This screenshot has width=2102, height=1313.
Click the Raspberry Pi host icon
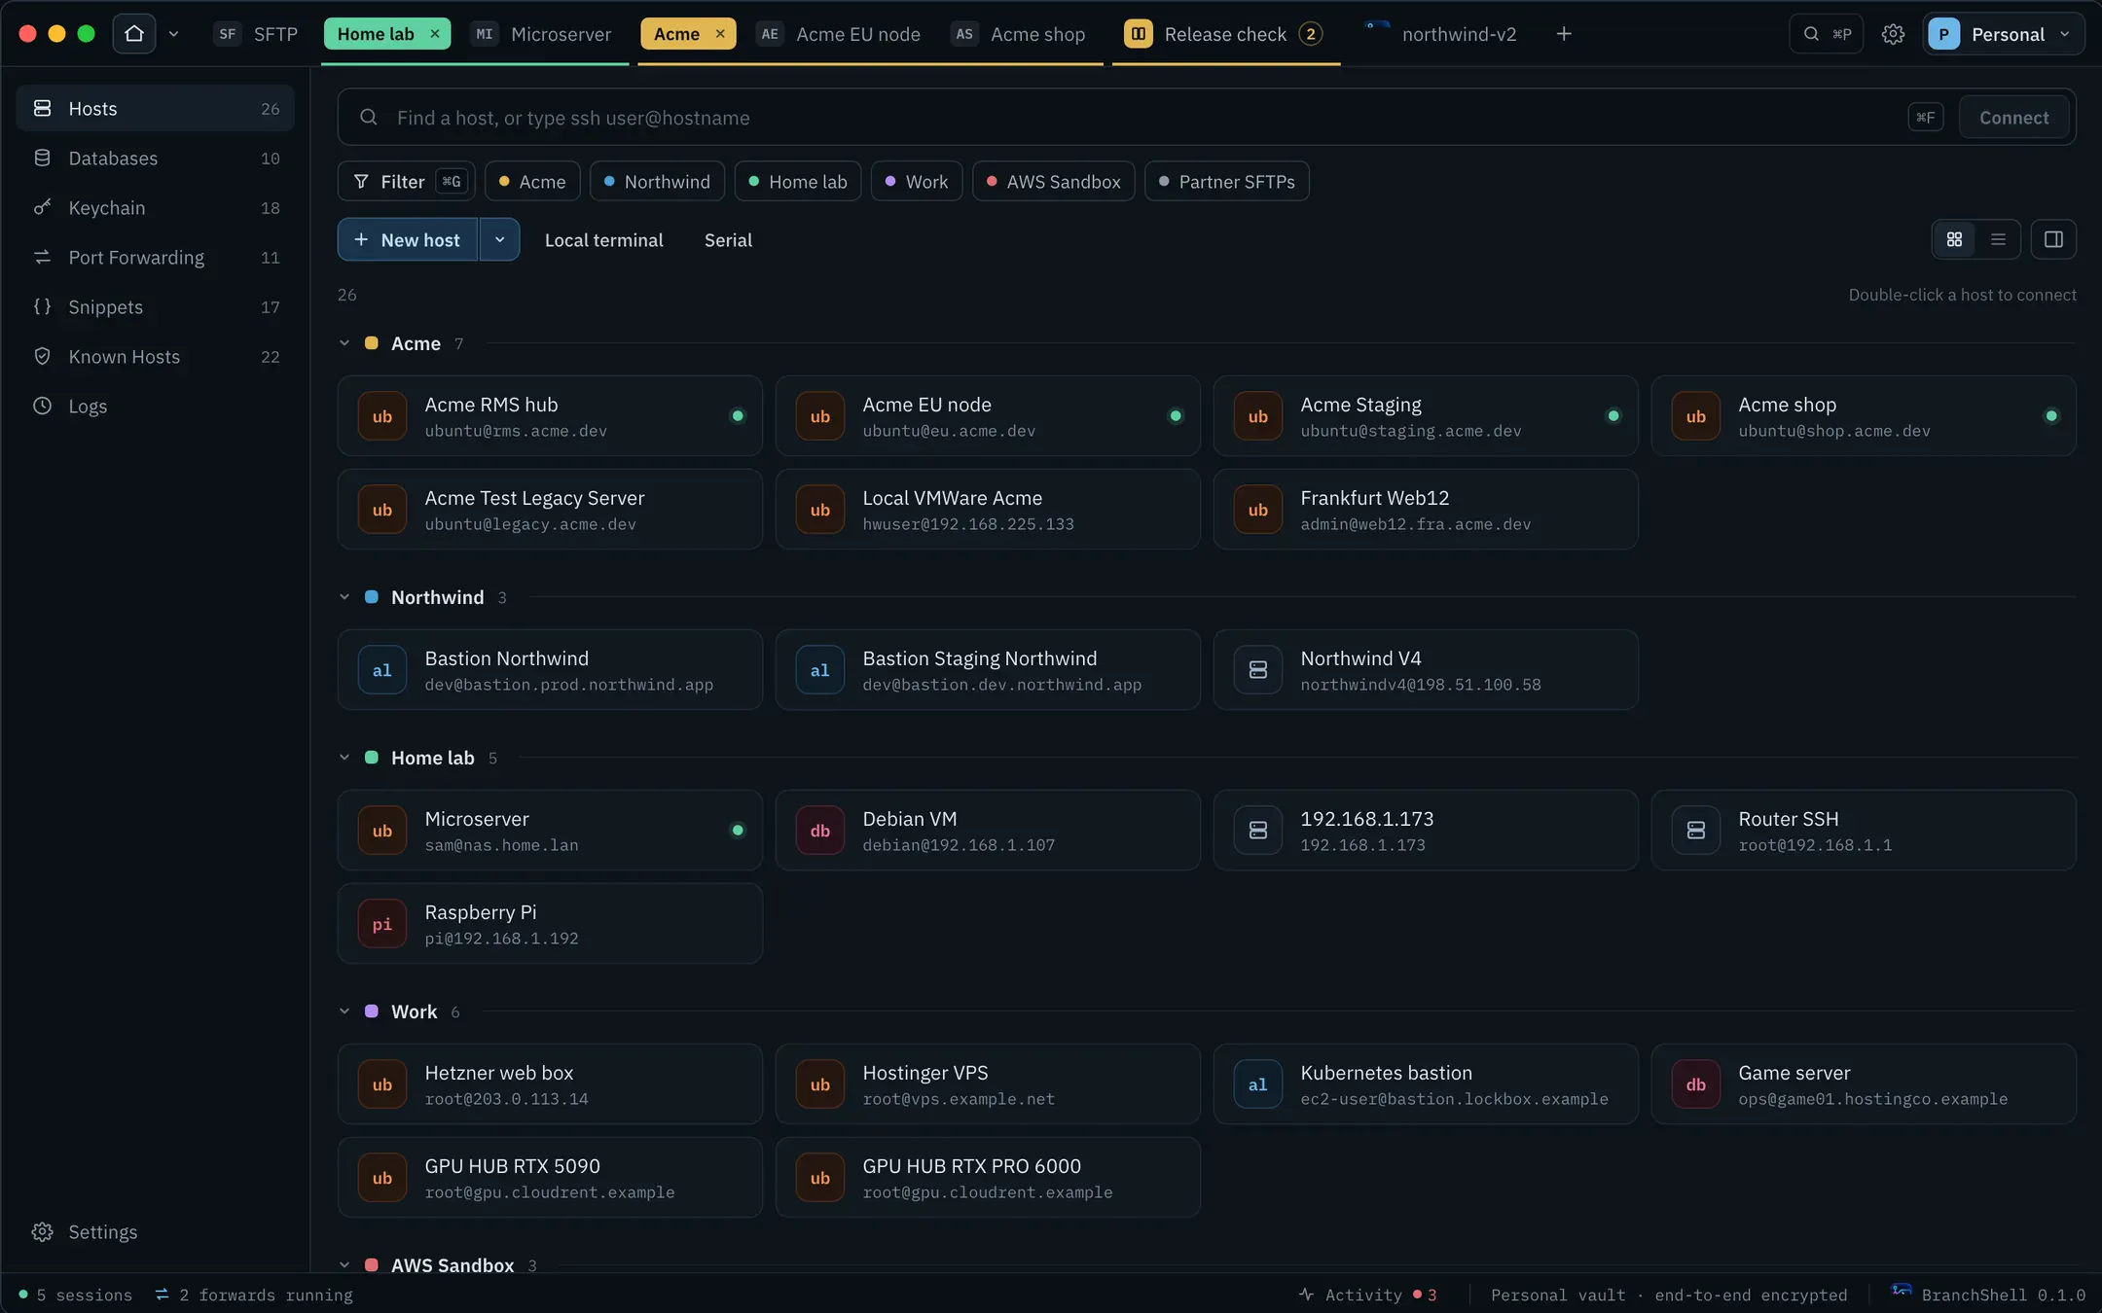coord(381,924)
